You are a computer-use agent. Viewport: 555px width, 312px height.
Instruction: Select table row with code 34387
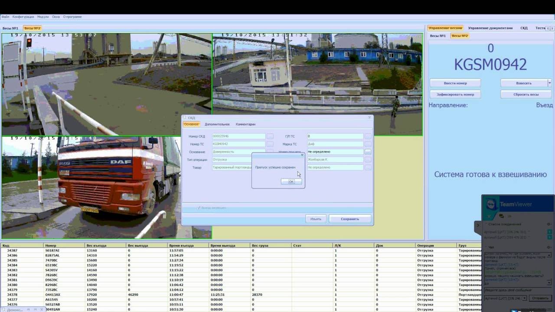pyautogui.click(x=241, y=250)
